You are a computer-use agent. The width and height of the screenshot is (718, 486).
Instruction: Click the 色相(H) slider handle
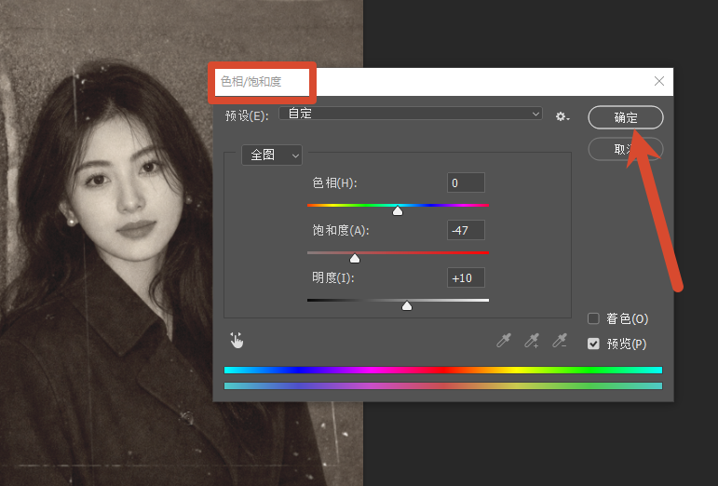[398, 211]
